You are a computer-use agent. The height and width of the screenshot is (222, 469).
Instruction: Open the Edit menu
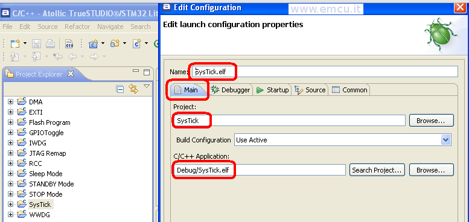coord(25,27)
